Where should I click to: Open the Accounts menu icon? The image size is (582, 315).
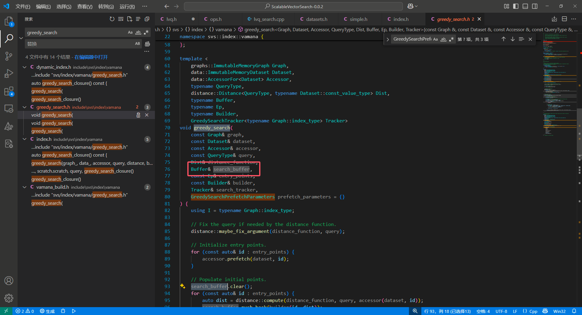point(9,281)
